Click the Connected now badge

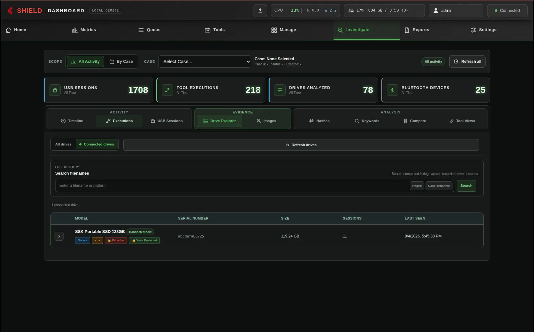pyautogui.click(x=140, y=232)
